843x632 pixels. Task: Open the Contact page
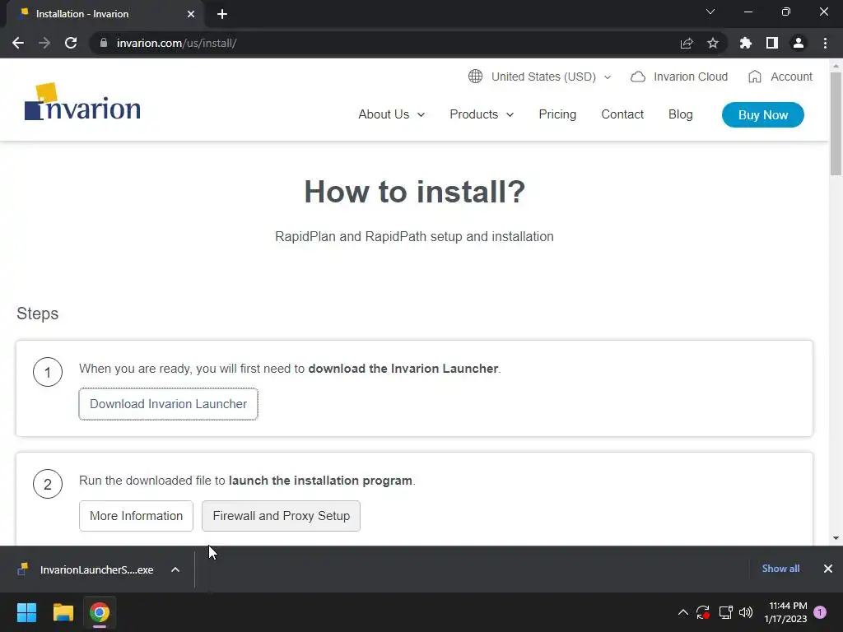(x=622, y=114)
